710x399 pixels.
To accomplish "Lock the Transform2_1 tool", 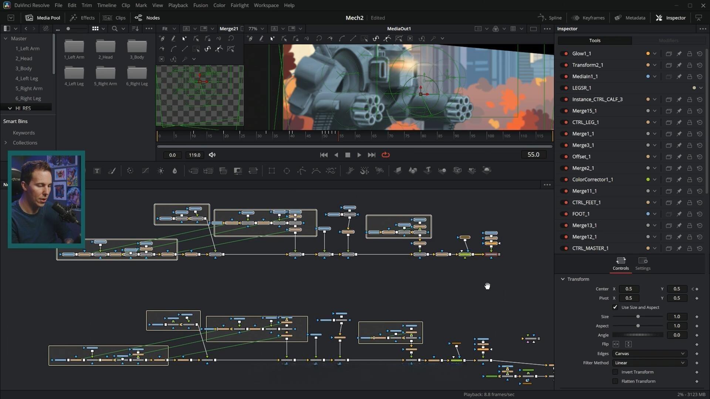I will tap(689, 65).
